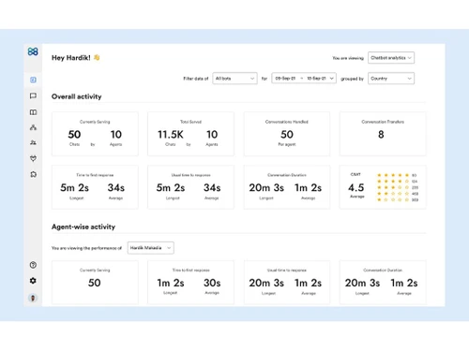
Task: Click the 30s average first response
Action: pos(212,283)
